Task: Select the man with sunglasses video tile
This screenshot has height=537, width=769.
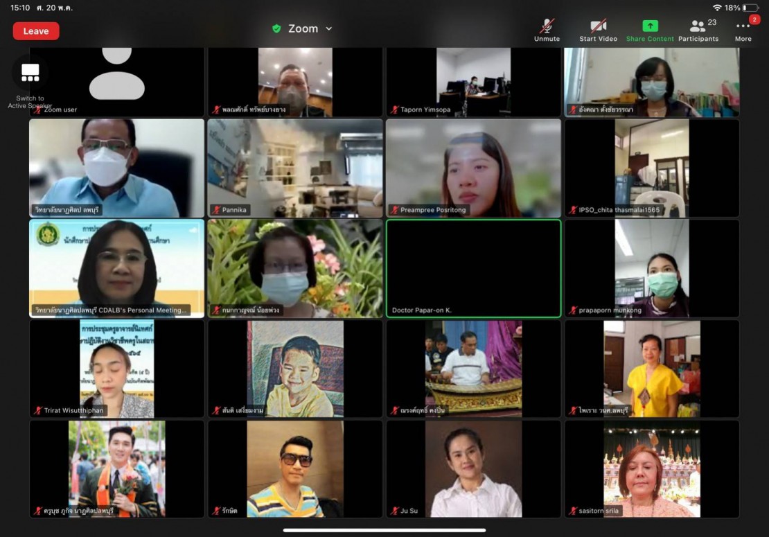Action: (294, 469)
